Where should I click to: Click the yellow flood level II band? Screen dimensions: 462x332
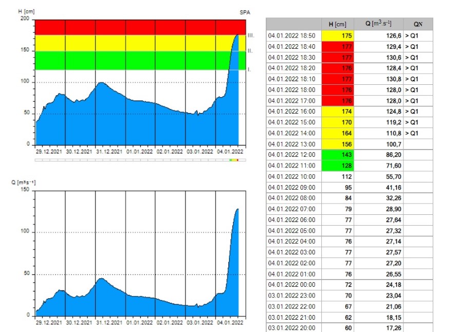[x=140, y=43]
